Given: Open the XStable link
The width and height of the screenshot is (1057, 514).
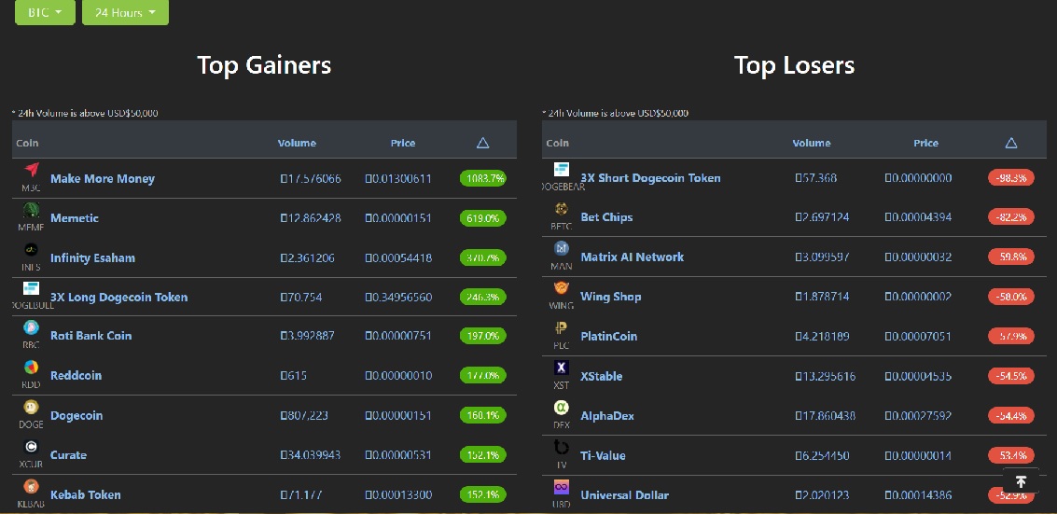Looking at the screenshot, I should tap(602, 376).
